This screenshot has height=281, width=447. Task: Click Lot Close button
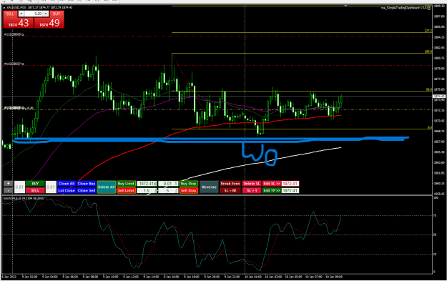pyautogui.click(x=67, y=190)
